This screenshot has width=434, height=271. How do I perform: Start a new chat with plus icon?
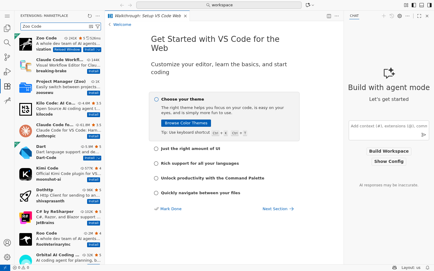click(x=384, y=16)
